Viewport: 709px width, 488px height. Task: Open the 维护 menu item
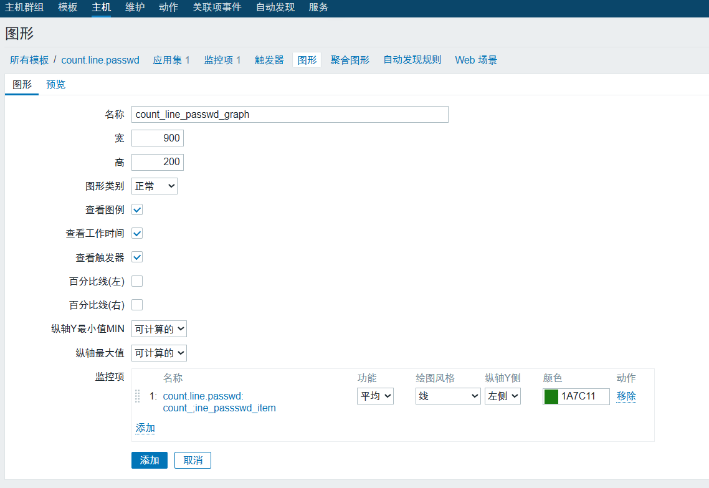point(135,7)
